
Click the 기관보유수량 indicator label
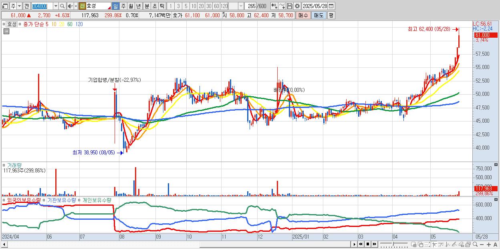61,200
